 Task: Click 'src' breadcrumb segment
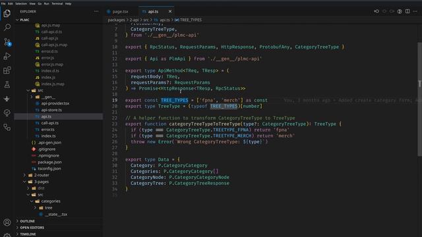click(146, 20)
